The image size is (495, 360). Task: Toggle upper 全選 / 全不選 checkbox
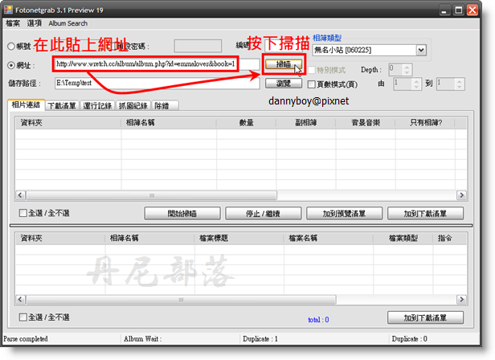22,213
